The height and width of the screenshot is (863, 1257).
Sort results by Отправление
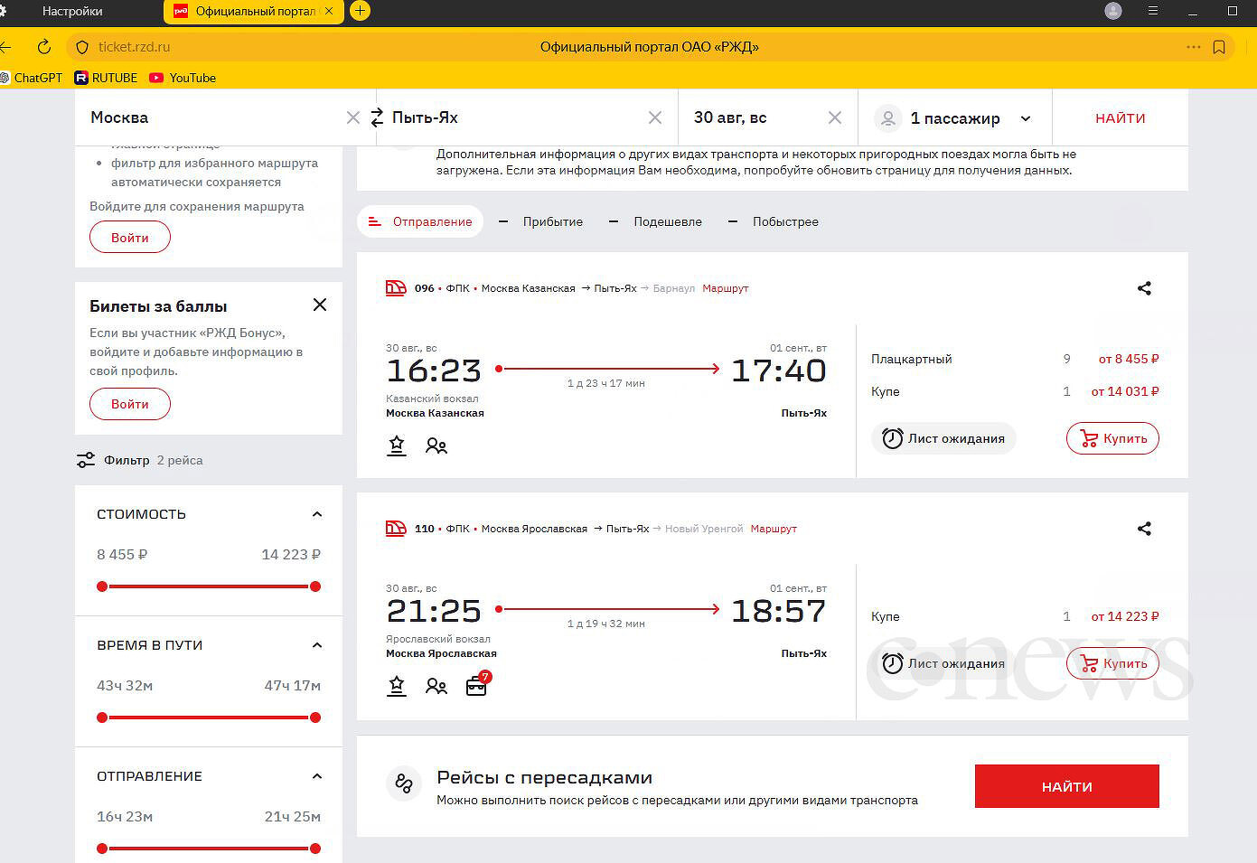point(420,221)
